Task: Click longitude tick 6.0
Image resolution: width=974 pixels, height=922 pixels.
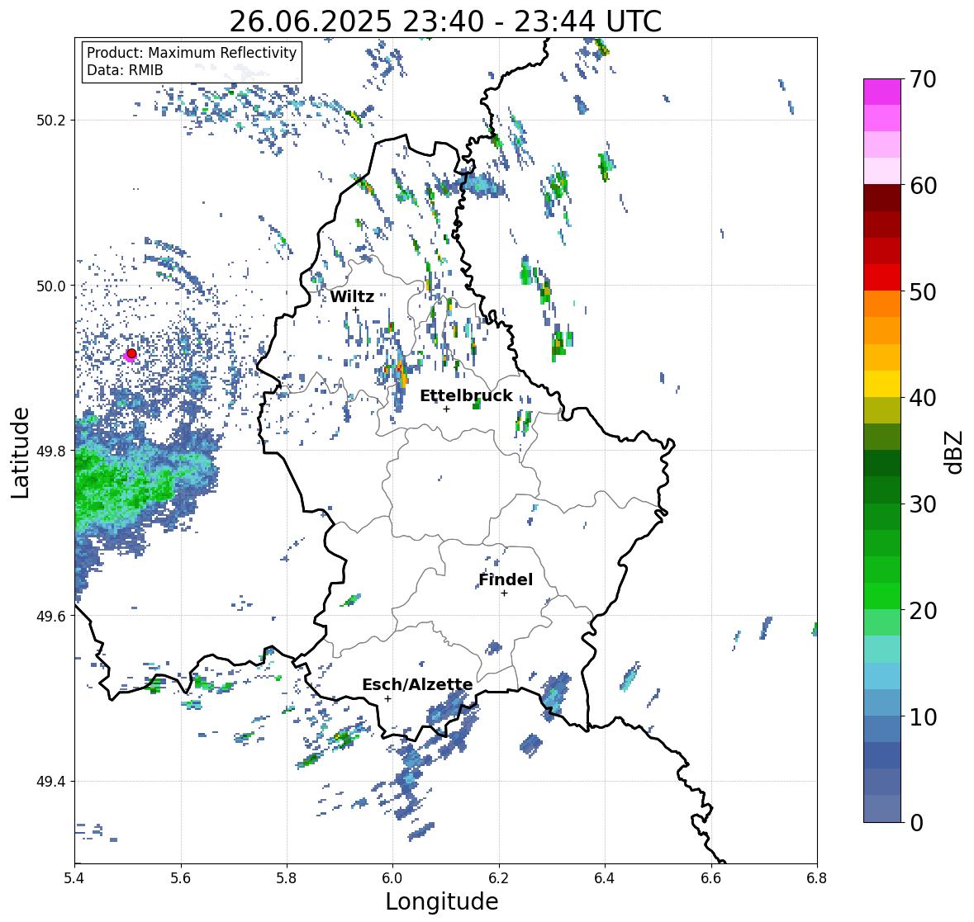Action: click(x=392, y=878)
